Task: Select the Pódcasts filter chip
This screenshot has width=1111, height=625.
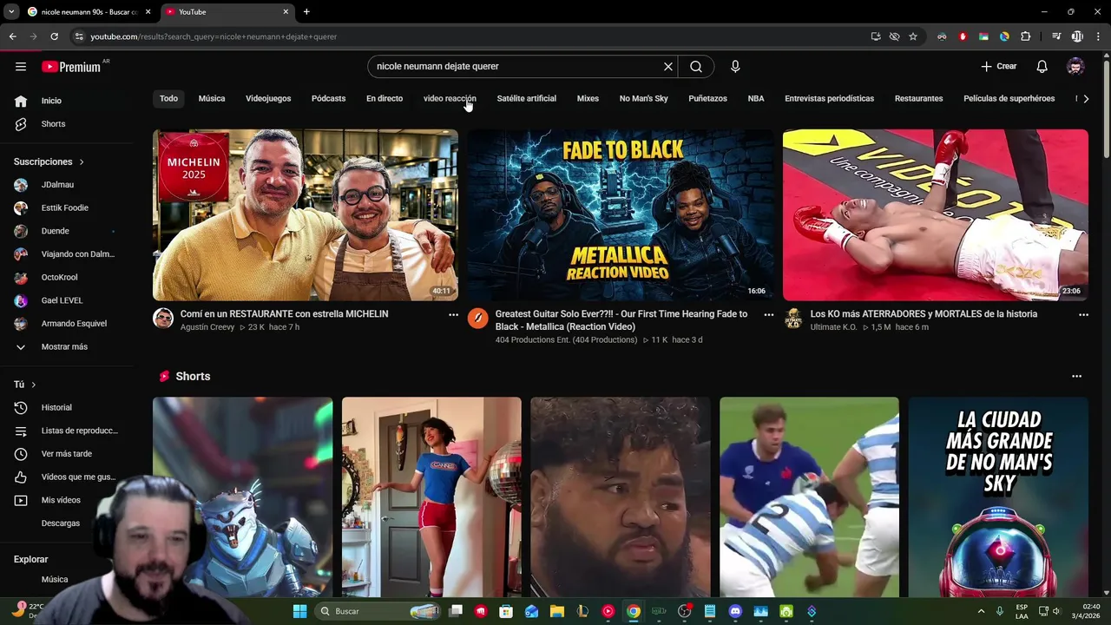Action: click(328, 99)
